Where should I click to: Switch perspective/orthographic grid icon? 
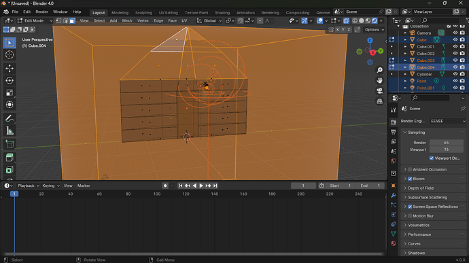coord(379,101)
